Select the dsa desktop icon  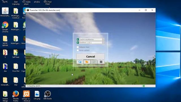coord(5,68)
